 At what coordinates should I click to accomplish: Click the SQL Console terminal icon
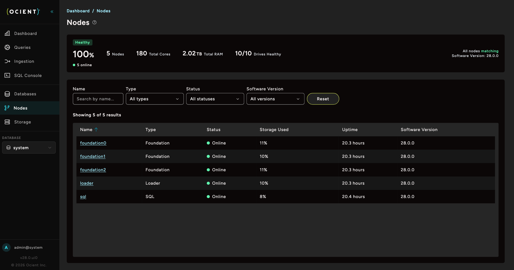pyautogui.click(x=7, y=75)
